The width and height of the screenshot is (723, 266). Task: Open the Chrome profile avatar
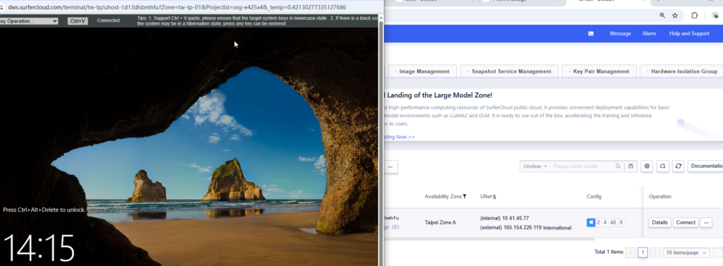click(715, 16)
